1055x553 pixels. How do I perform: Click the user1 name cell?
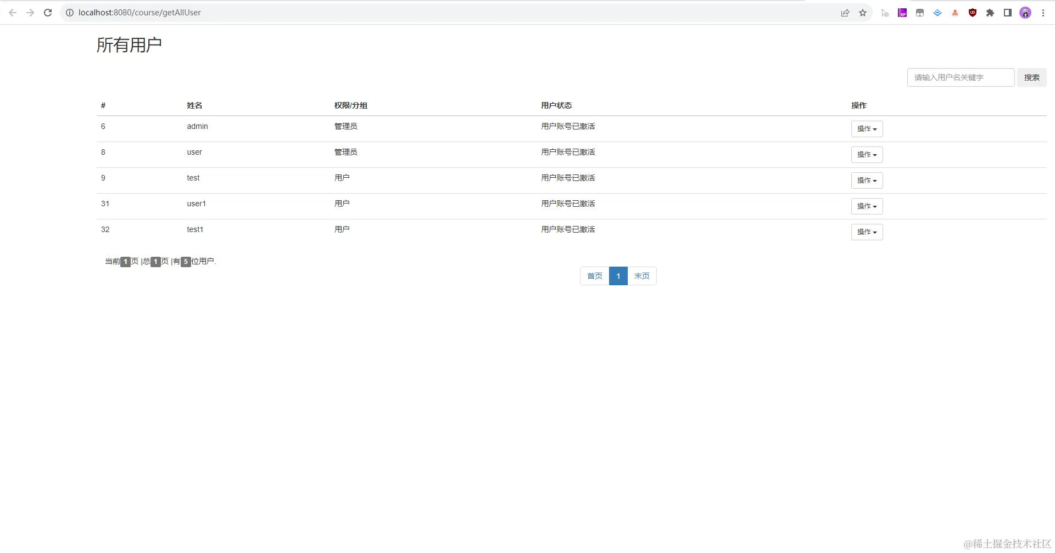(x=196, y=204)
